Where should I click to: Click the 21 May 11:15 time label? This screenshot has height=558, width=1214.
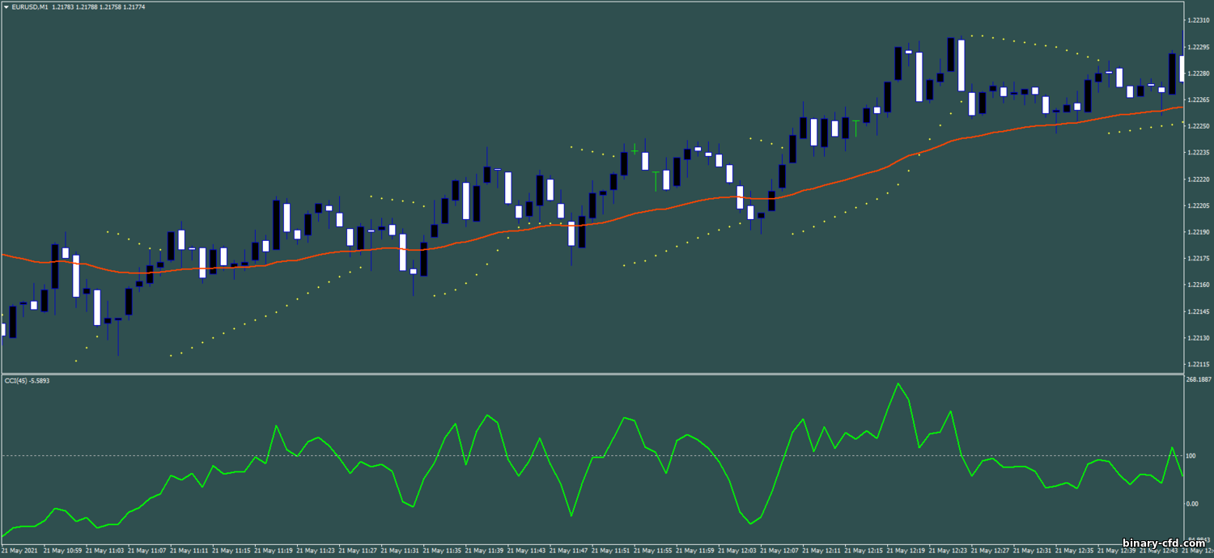[x=232, y=551]
